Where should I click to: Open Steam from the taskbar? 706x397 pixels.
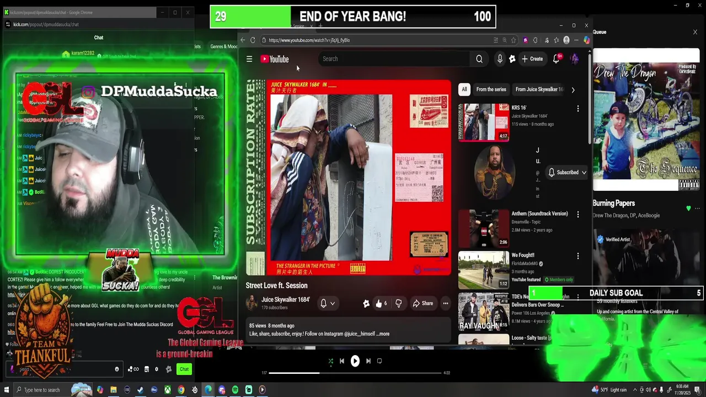point(141,390)
